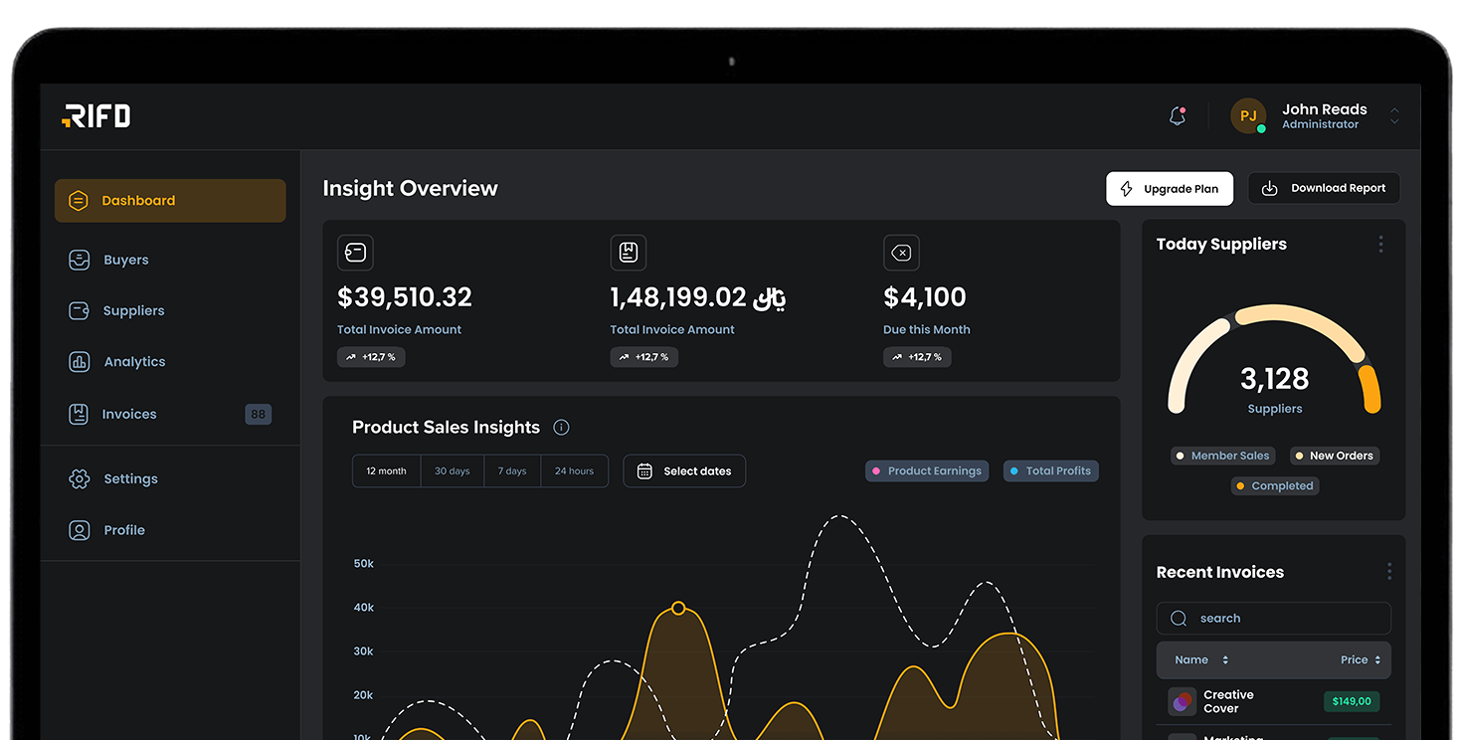This screenshot has width=1459, height=740.
Task: Click the Creative Cover thumbnail
Action: (1182, 702)
